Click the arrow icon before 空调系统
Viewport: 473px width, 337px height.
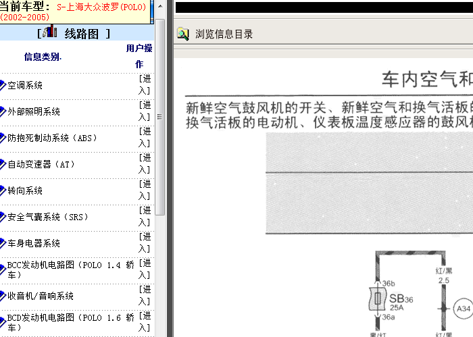(x=3, y=85)
